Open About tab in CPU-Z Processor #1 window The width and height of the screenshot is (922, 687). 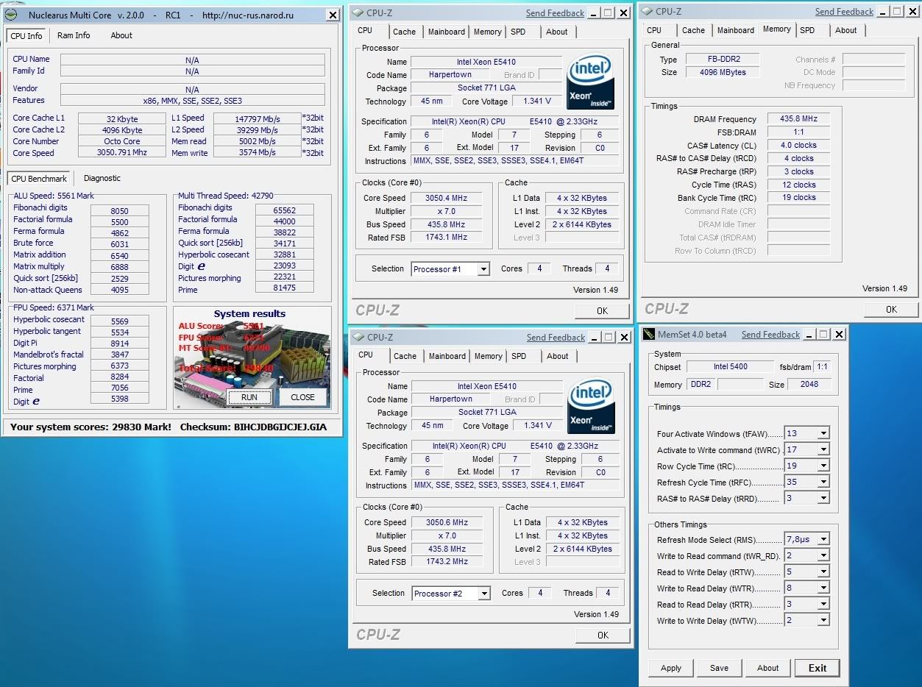[557, 32]
